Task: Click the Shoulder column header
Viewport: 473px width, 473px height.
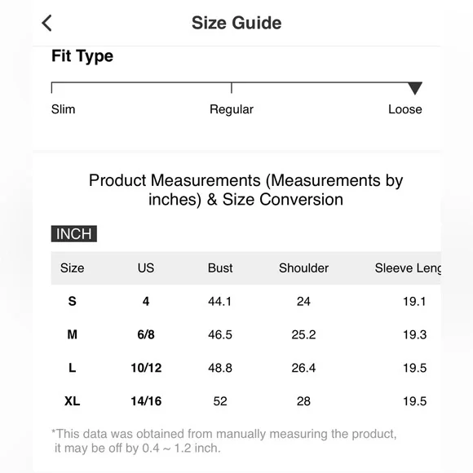Action: [x=303, y=267]
